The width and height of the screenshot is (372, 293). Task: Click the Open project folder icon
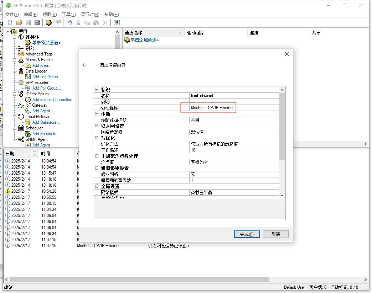[19, 23]
